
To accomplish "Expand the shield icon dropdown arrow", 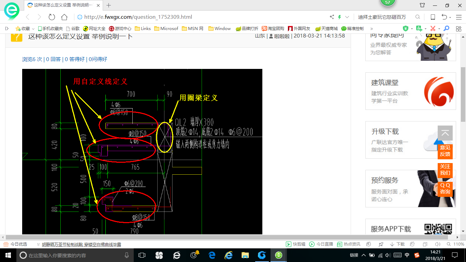I will click(412, 29).
